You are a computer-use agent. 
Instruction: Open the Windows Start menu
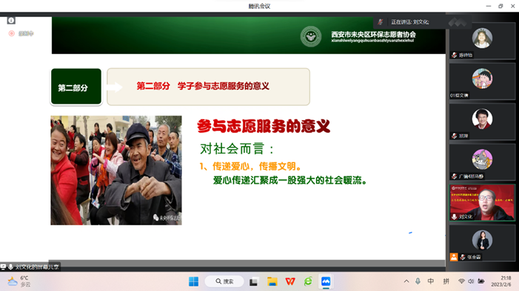[193, 281]
